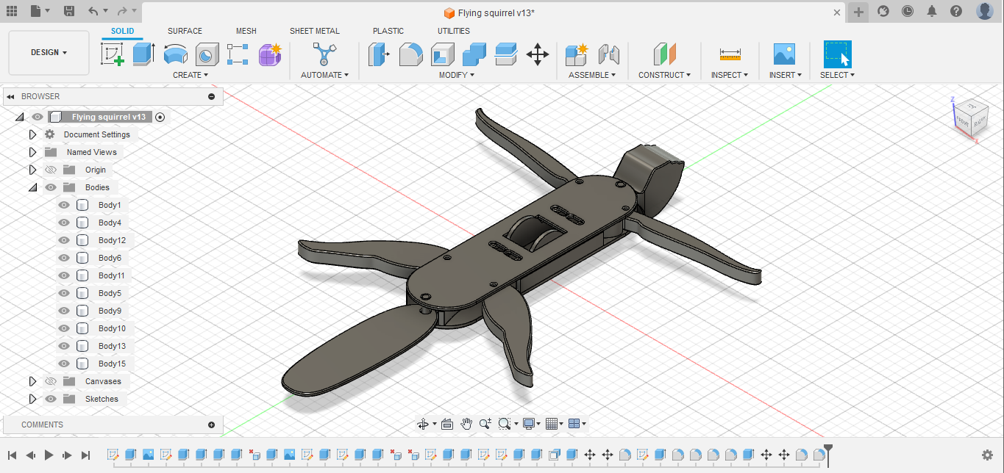
Task: Expand the Sketches folder
Action: [32, 399]
